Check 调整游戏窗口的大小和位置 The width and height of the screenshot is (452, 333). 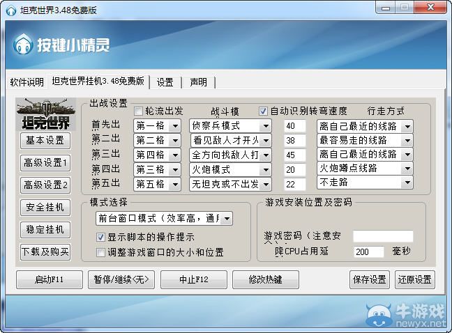100,252
